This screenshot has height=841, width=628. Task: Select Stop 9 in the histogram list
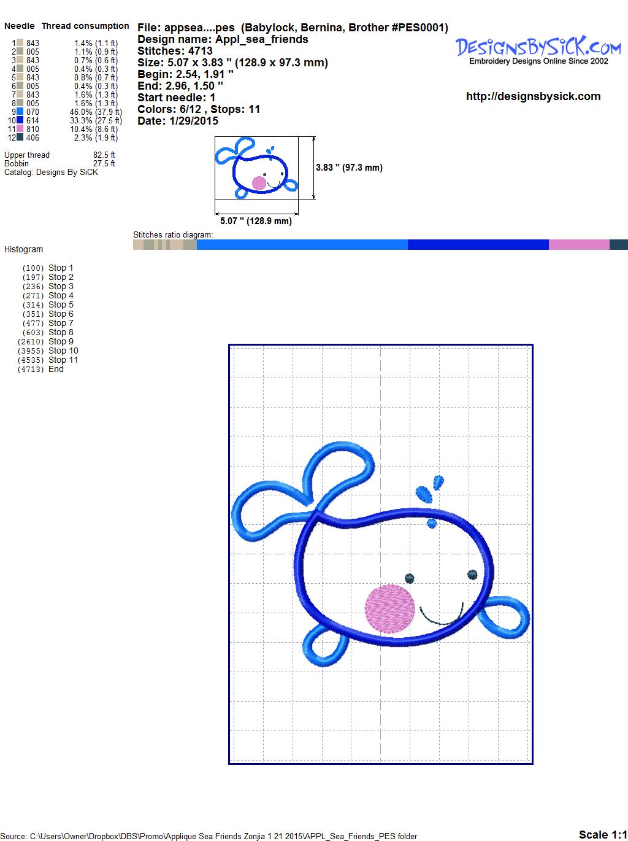pyautogui.click(x=60, y=341)
